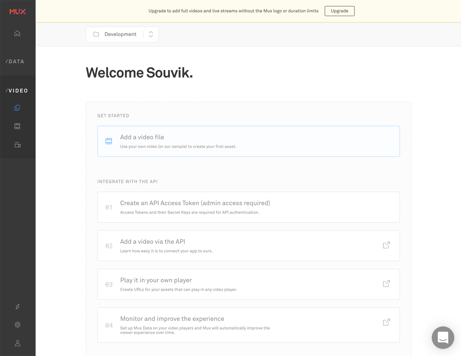
Task: Open the Development environment selector
Action: (x=122, y=34)
